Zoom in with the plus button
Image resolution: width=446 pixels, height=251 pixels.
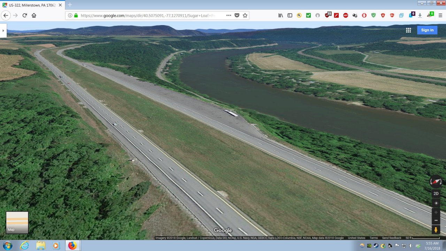[436, 212]
